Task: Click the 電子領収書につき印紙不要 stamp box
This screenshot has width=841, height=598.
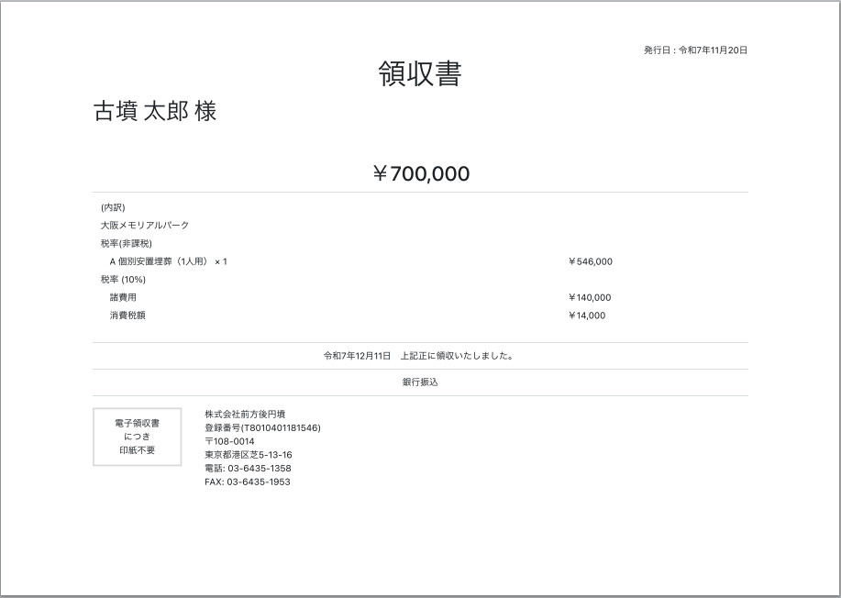Action: 138,436
